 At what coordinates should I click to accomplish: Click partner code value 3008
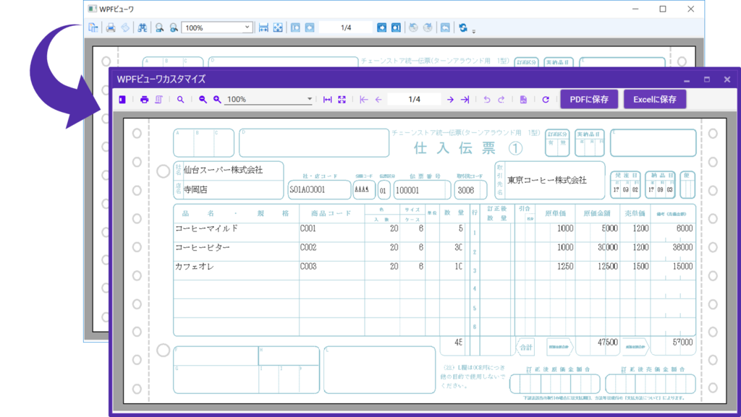pyautogui.click(x=466, y=190)
